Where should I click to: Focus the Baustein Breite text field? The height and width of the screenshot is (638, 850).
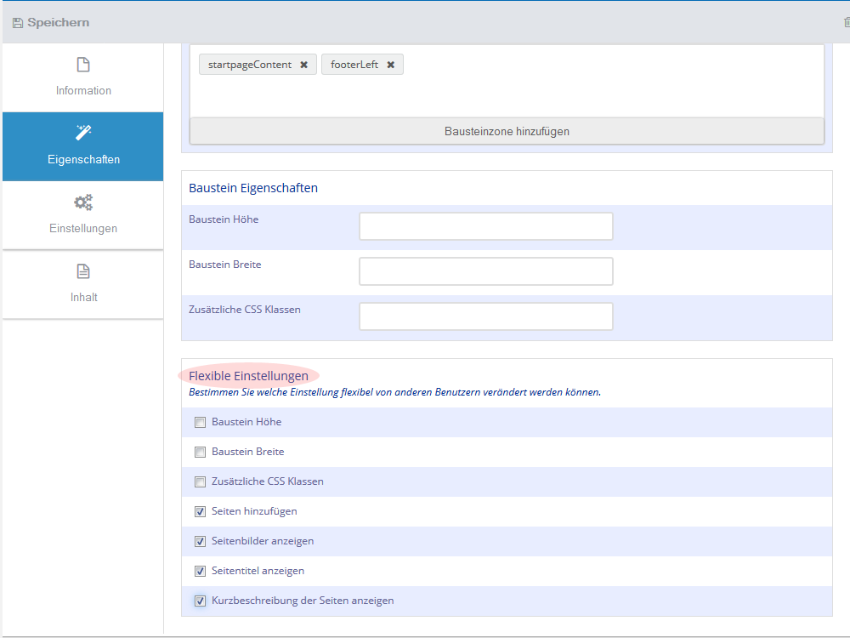[x=485, y=271]
